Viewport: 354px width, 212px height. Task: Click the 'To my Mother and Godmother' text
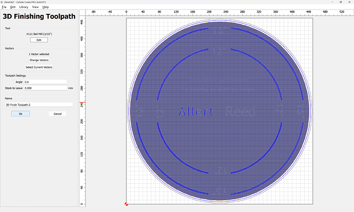click(x=220, y=80)
